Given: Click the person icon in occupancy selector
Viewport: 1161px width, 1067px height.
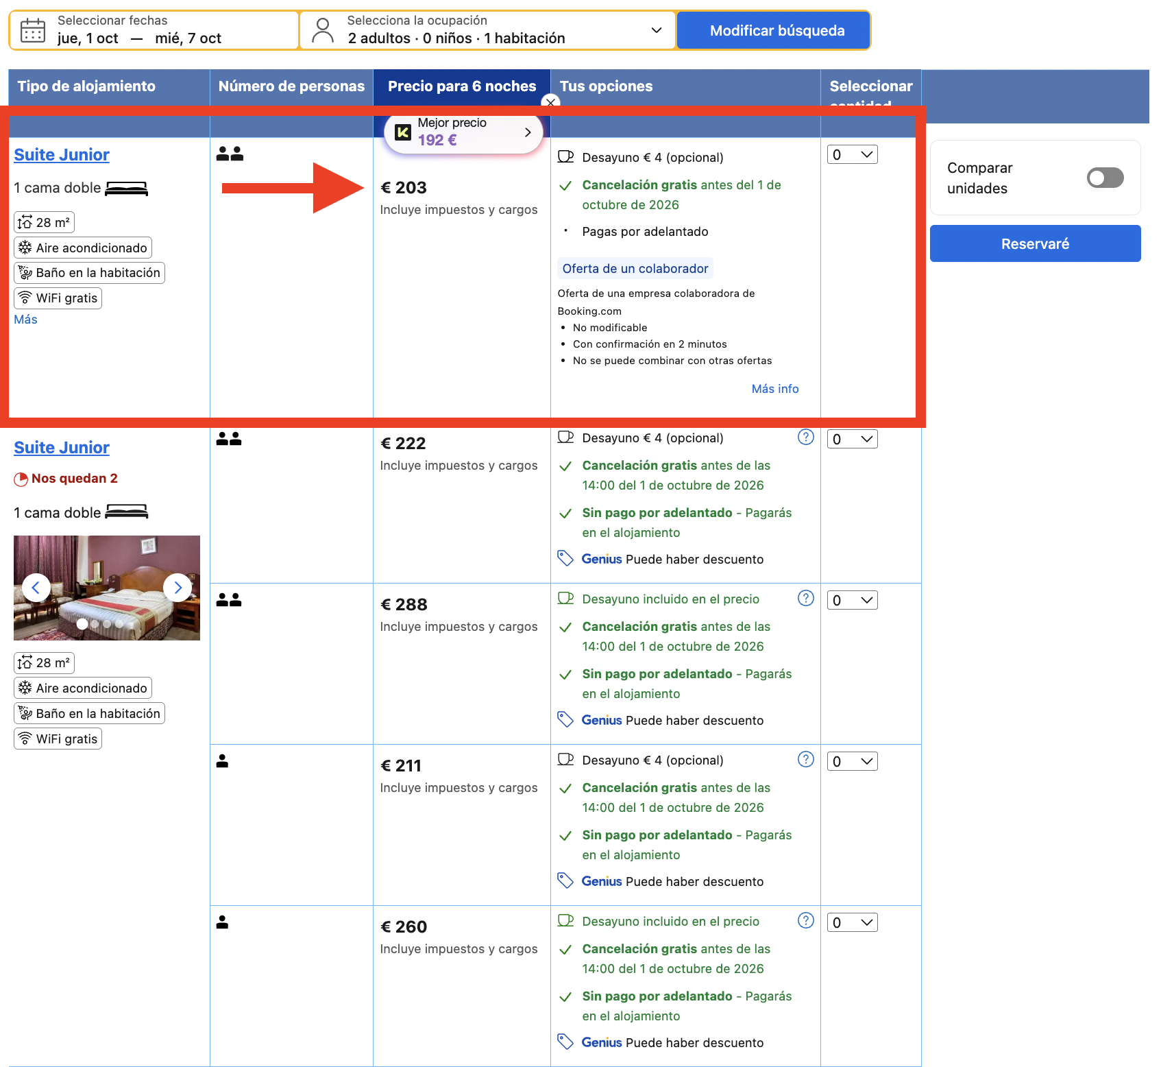Looking at the screenshot, I should pos(322,30).
